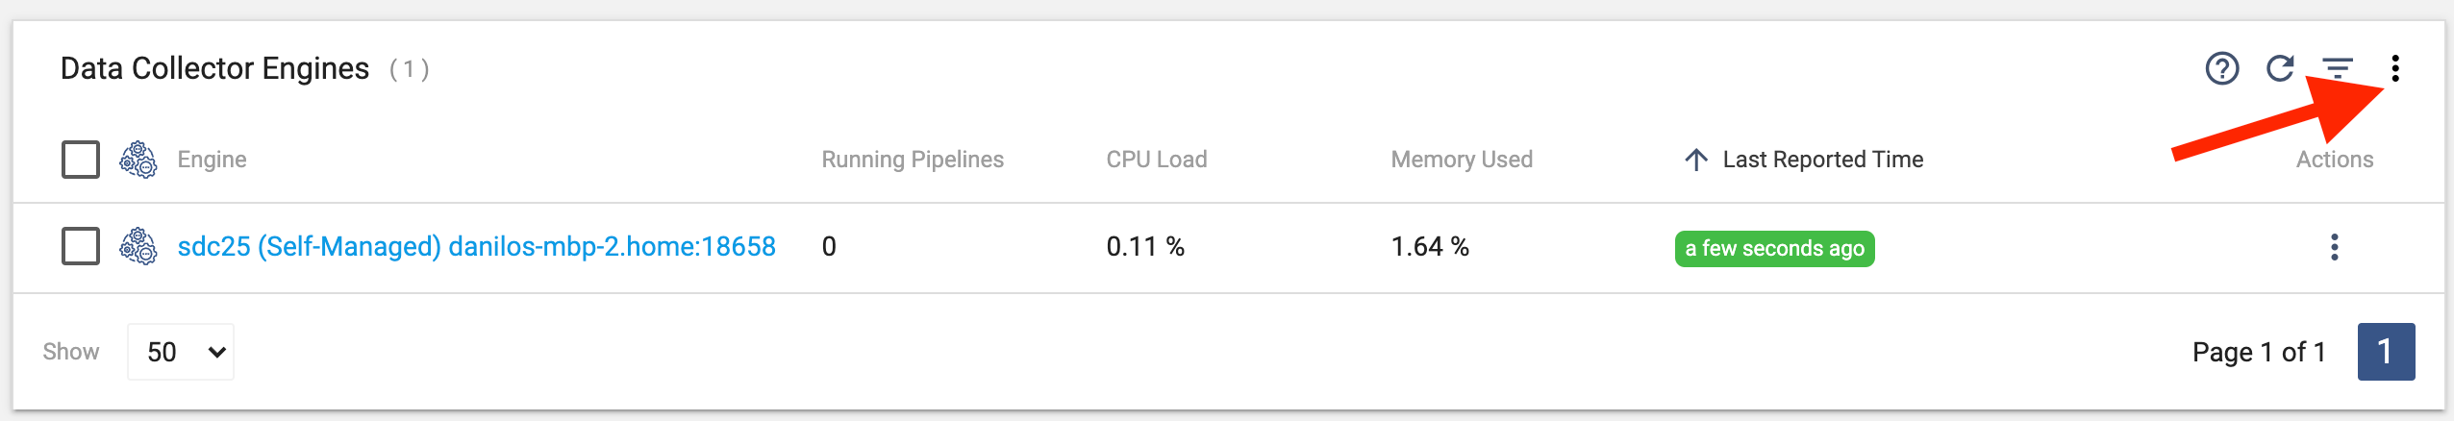Click the 'a few seconds ago' badge

(x=1774, y=248)
